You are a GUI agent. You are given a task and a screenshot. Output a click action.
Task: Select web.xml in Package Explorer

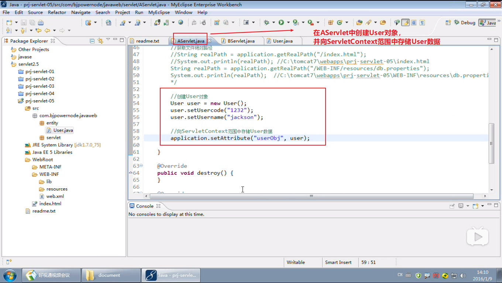(x=55, y=196)
